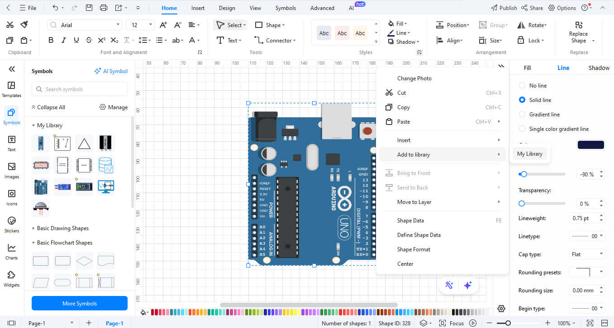Image resolution: width=614 pixels, height=328 pixels.
Task: Select Single color gradient line option
Action: pos(522,129)
